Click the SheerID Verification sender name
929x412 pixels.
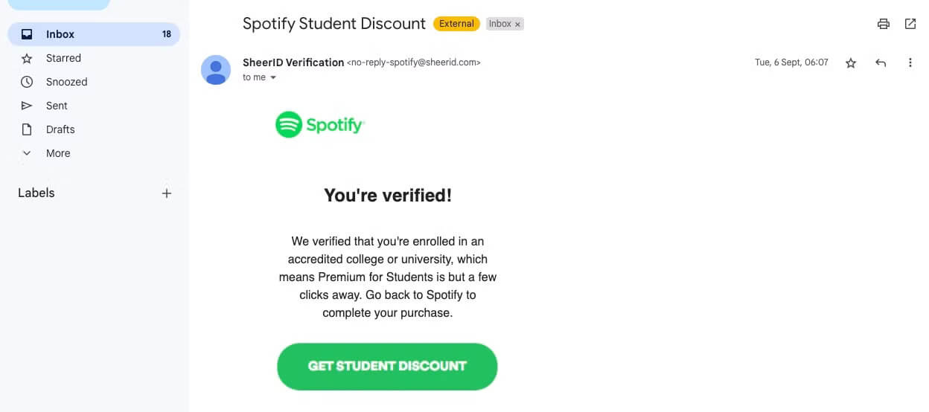point(293,62)
